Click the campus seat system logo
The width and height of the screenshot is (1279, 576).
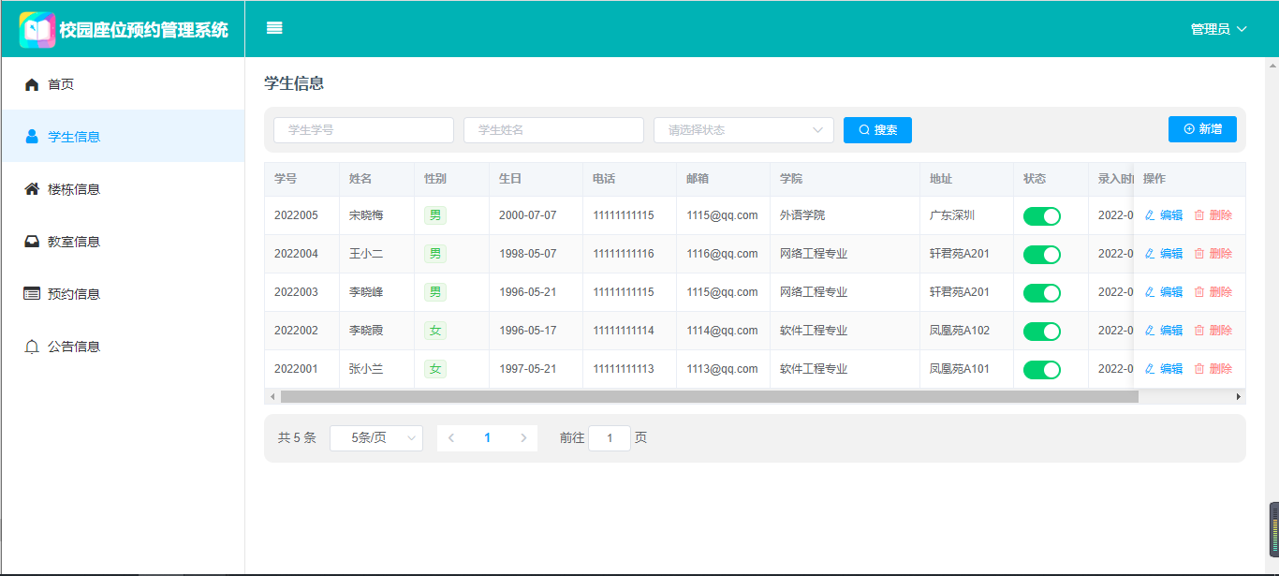(x=37, y=30)
